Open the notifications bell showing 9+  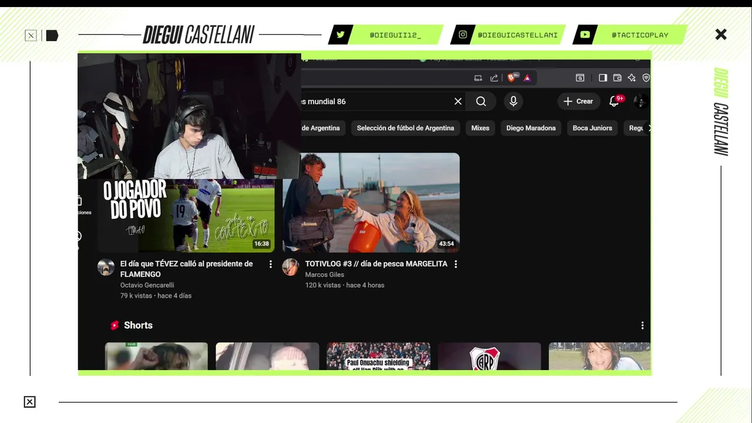615,101
